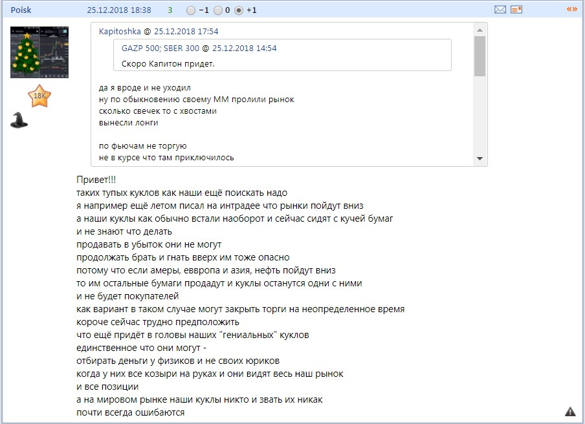Click the line 'и не будет покупателей'
The image size is (585, 424).
[x=127, y=296]
